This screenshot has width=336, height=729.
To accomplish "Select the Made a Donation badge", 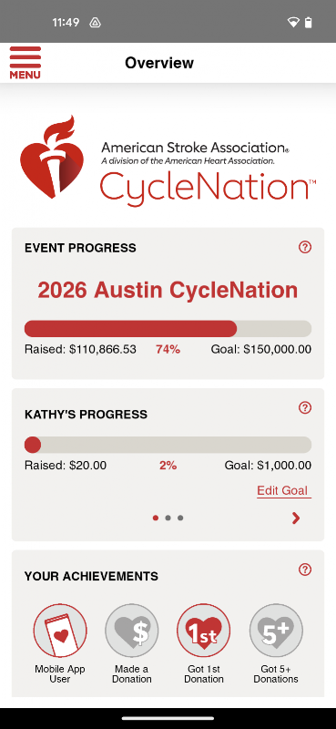I will 132,631.
